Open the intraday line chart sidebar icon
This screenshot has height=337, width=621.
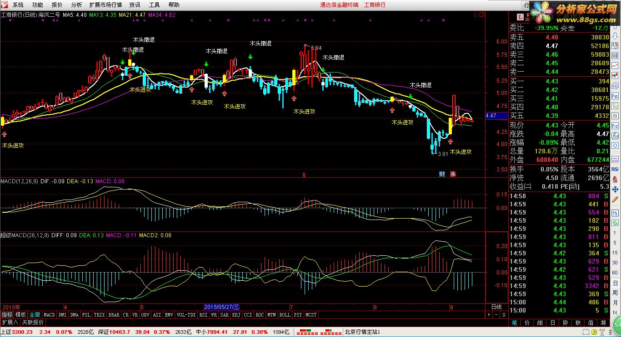pos(616,65)
